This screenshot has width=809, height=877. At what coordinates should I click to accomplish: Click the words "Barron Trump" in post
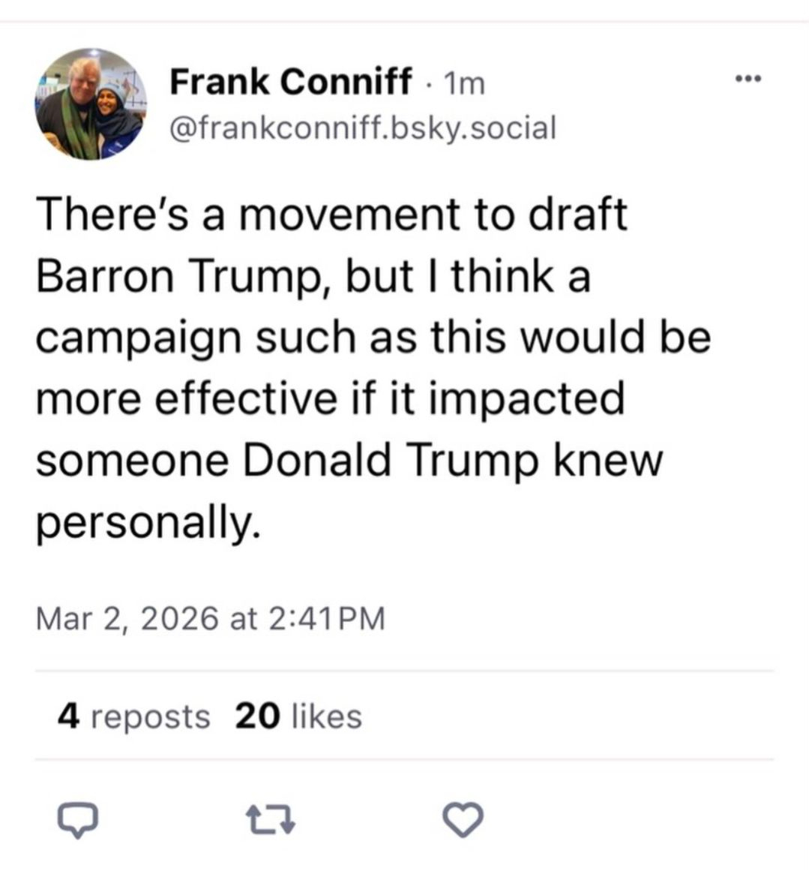click(179, 276)
